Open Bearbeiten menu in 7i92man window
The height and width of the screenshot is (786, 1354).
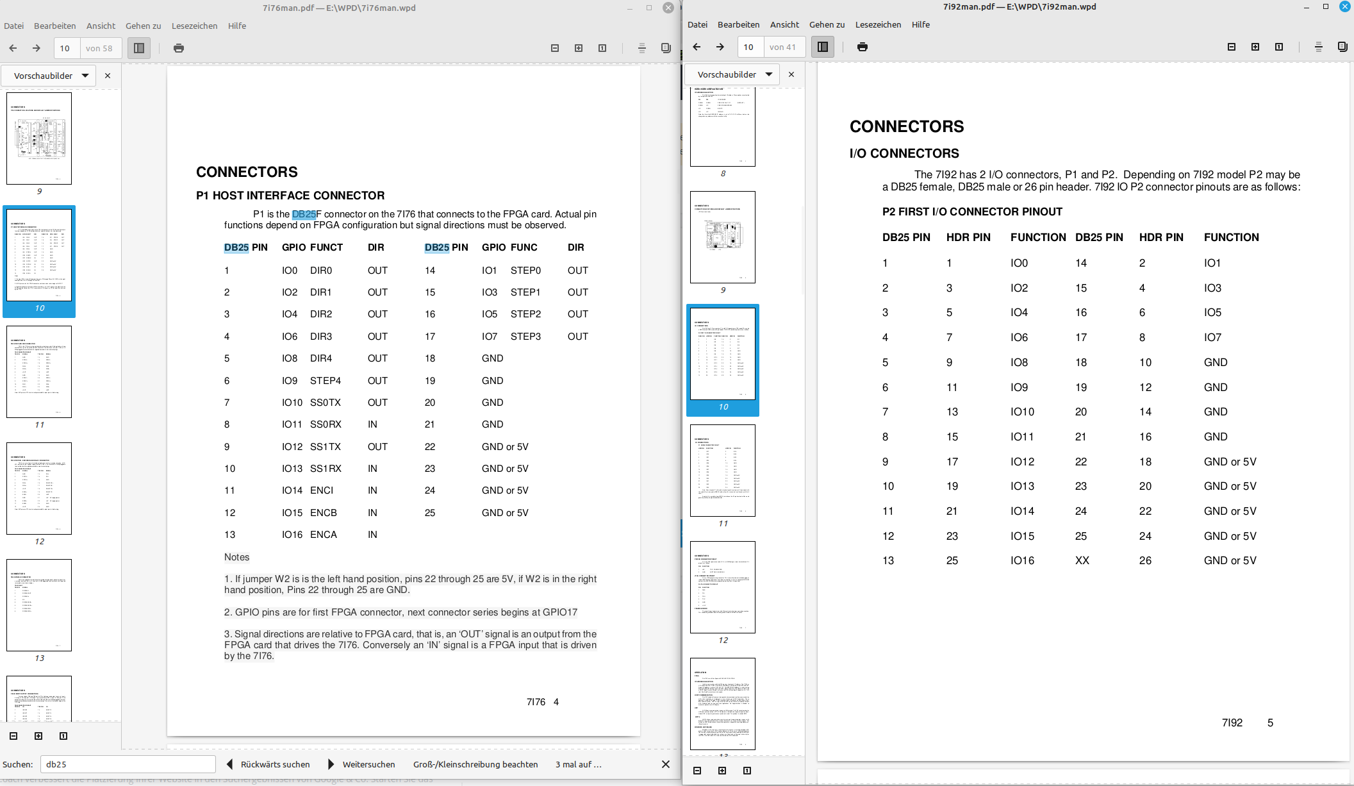[x=739, y=24]
